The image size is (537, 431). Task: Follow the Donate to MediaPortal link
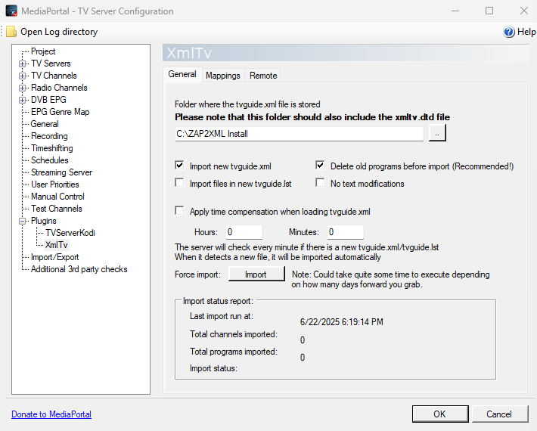click(x=51, y=414)
